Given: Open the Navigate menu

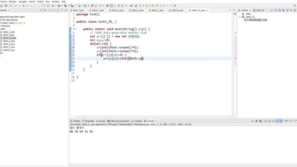Looking at the screenshot, I should (23, 1).
